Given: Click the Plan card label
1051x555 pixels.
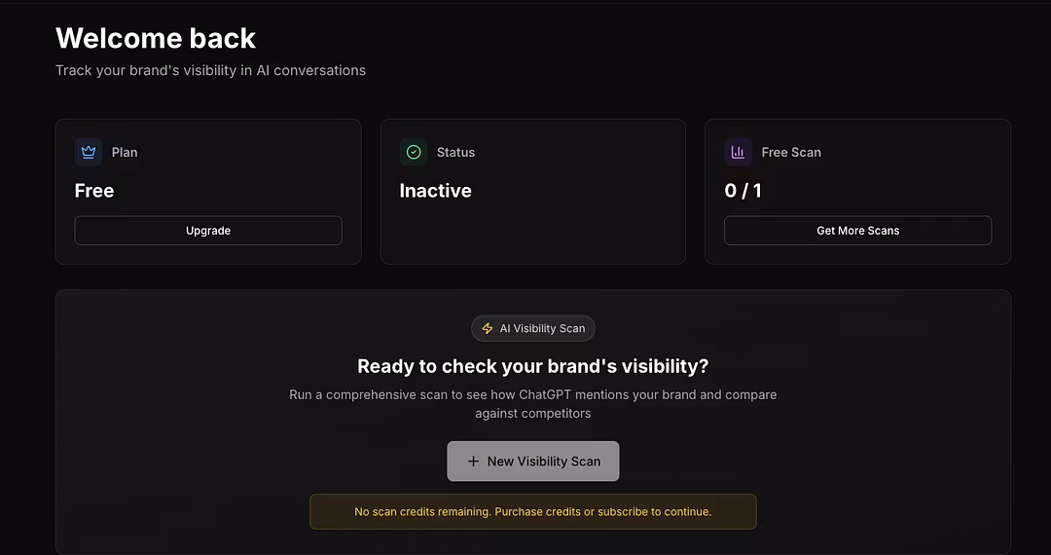Looking at the screenshot, I should (125, 152).
